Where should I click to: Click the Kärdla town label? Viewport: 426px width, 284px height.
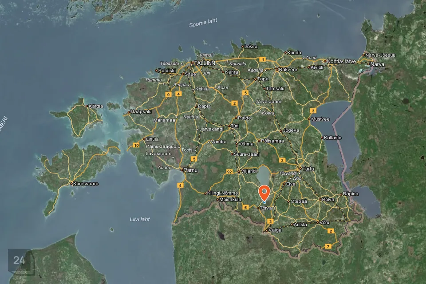coord(96,106)
